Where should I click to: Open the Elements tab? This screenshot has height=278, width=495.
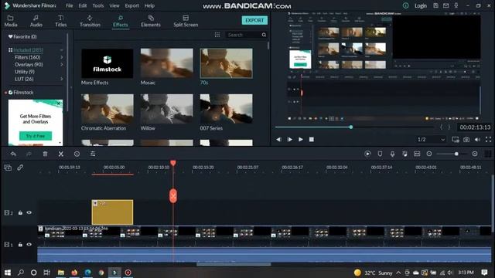tap(151, 21)
